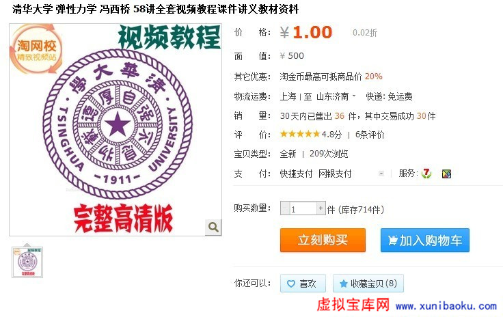Click the 7-day service guarantee icon
Viewport: 503px width, 317px height.
[x=426, y=174]
